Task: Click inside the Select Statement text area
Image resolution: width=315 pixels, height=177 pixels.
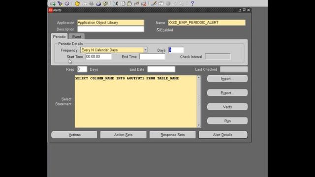Action: [136, 102]
